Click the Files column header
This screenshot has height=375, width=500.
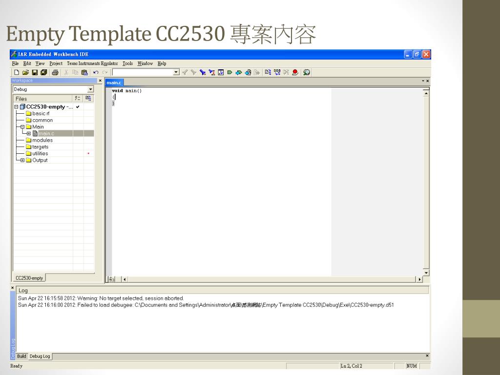(x=43, y=99)
